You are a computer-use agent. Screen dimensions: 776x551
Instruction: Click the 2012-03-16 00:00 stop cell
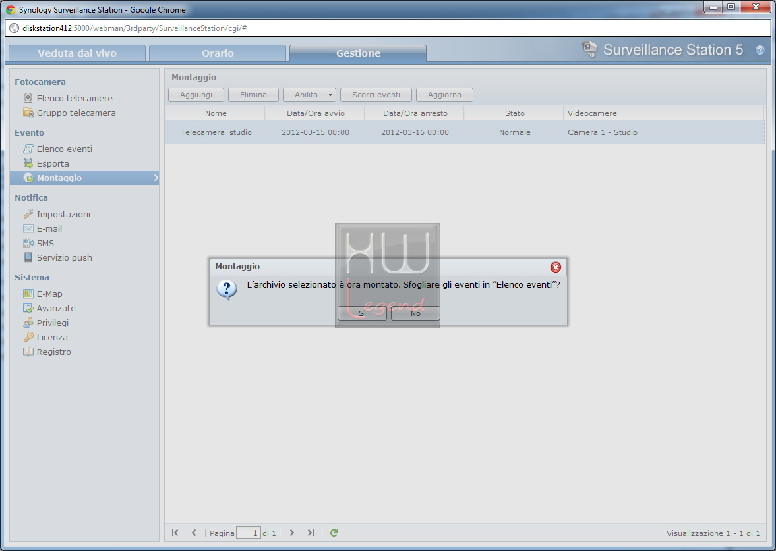(415, 132)
